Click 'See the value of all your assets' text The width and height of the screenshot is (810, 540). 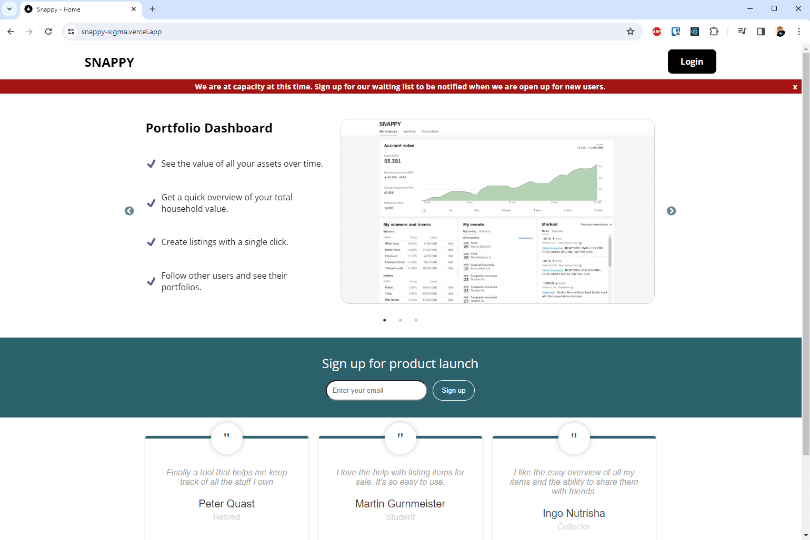(x=242, y=164)
